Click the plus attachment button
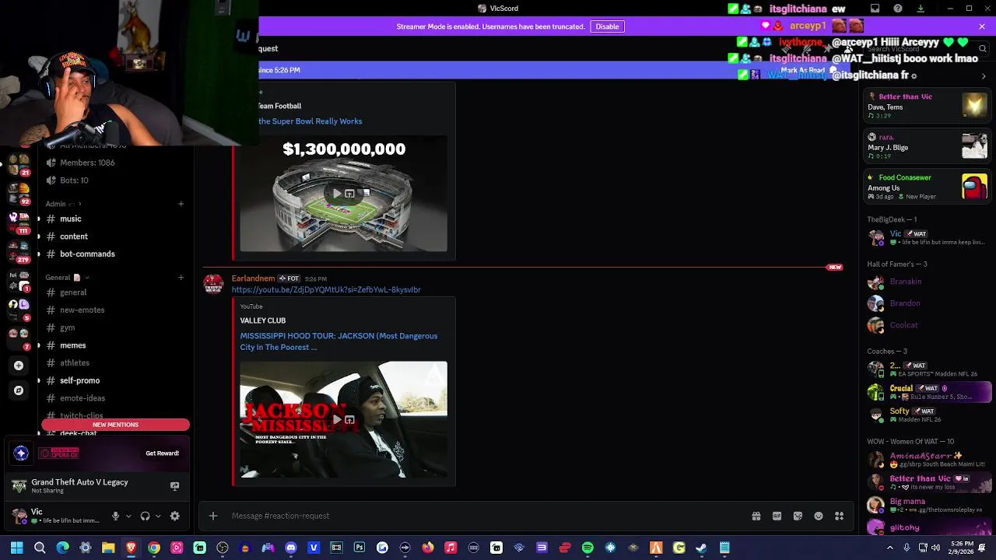996x560 pixels. tap(212, 516)
